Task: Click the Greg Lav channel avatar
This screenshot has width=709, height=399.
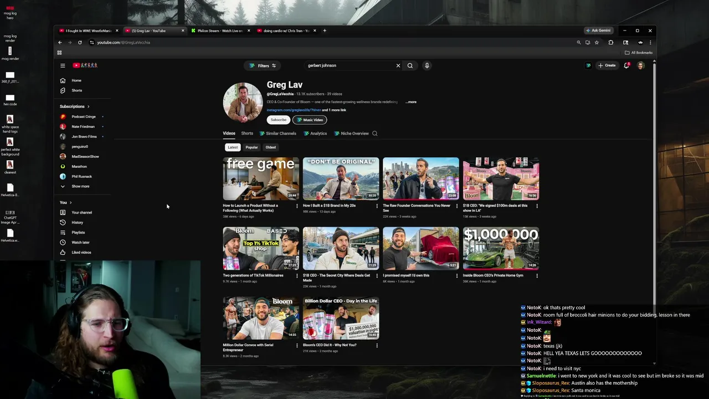Action: click(x=243, y=103)
